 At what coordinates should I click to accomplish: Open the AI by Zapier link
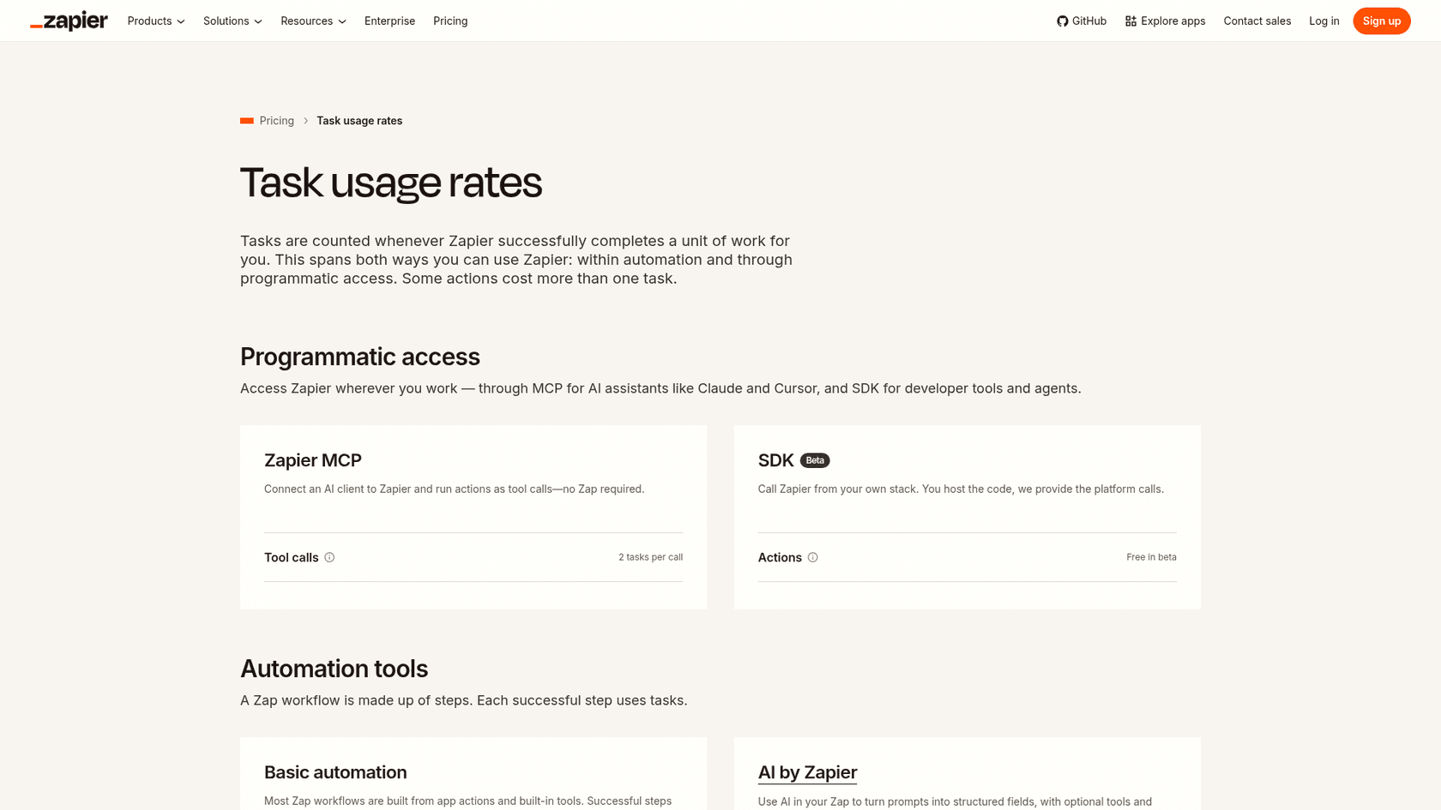pos(807,772)
